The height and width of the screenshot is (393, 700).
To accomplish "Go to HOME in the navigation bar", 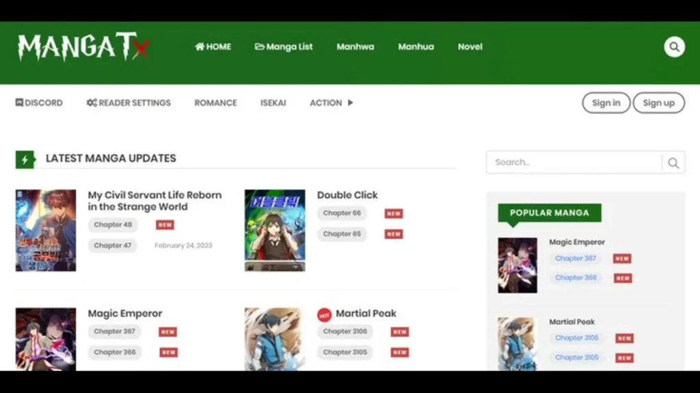I will click(x=213, y=47).
